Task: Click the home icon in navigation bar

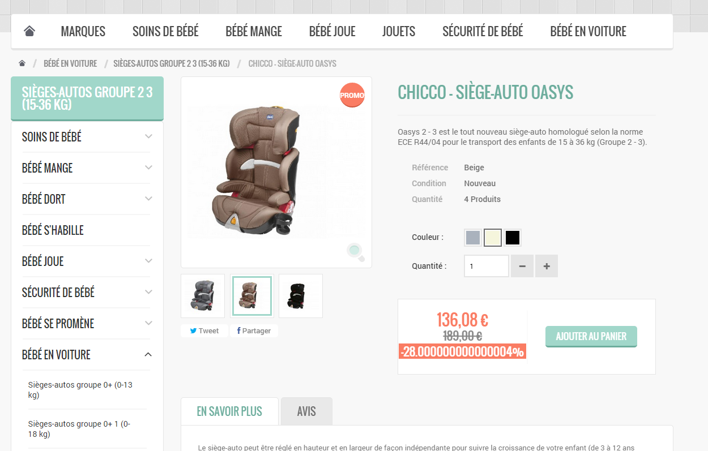Action: [x=29, y=31]
